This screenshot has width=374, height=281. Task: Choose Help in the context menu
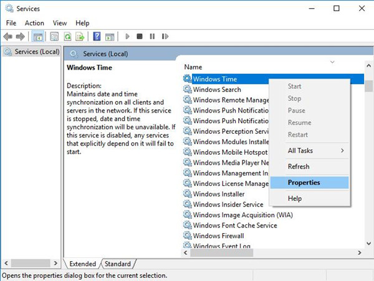point(309,198)
